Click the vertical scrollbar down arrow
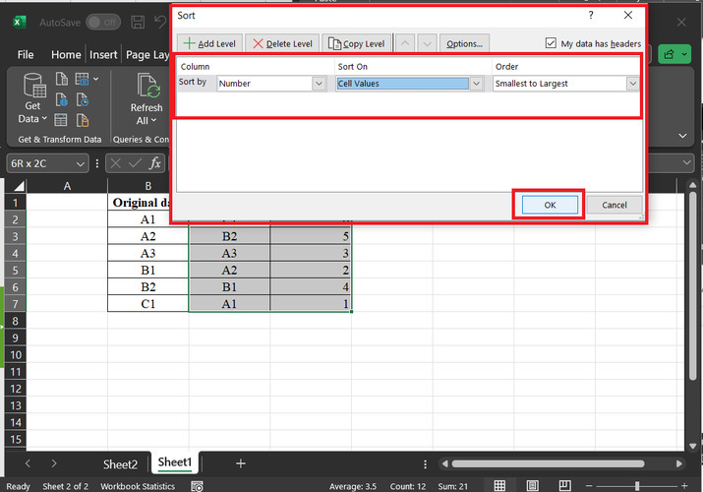This screenshot has height=492, width=703. tap(693, 446)
